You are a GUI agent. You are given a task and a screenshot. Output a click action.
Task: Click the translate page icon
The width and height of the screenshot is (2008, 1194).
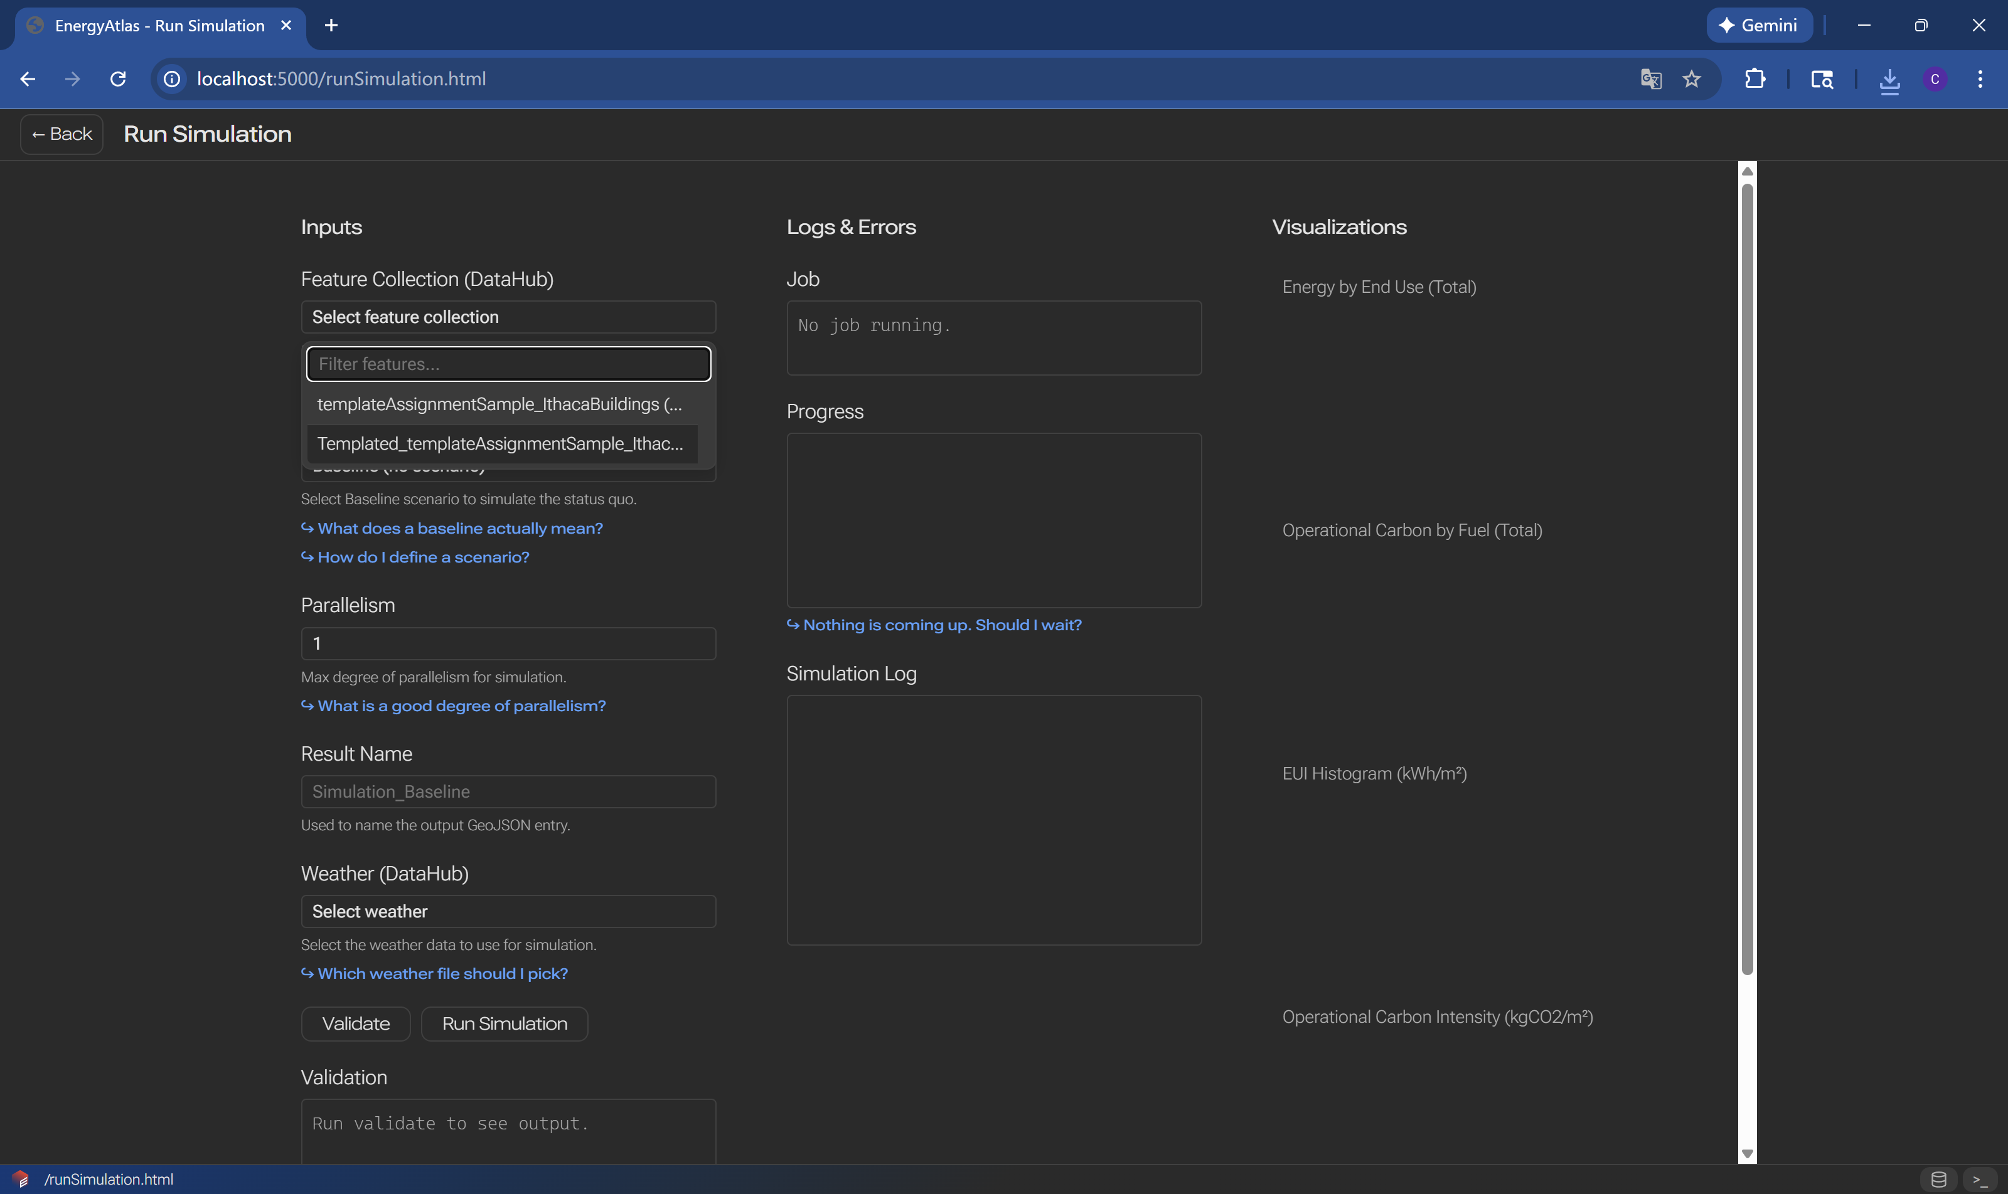click(x=1650, y=79)
